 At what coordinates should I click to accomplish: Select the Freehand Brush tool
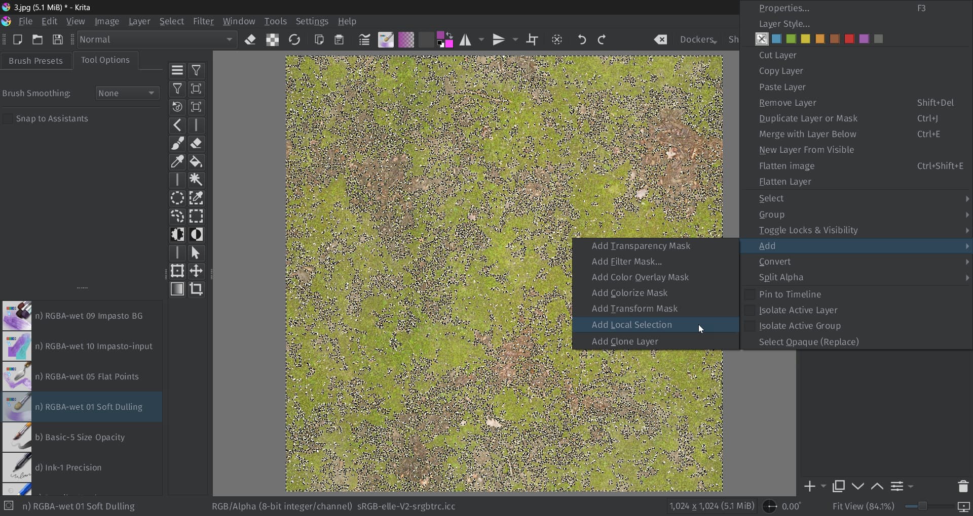[177, 144]
